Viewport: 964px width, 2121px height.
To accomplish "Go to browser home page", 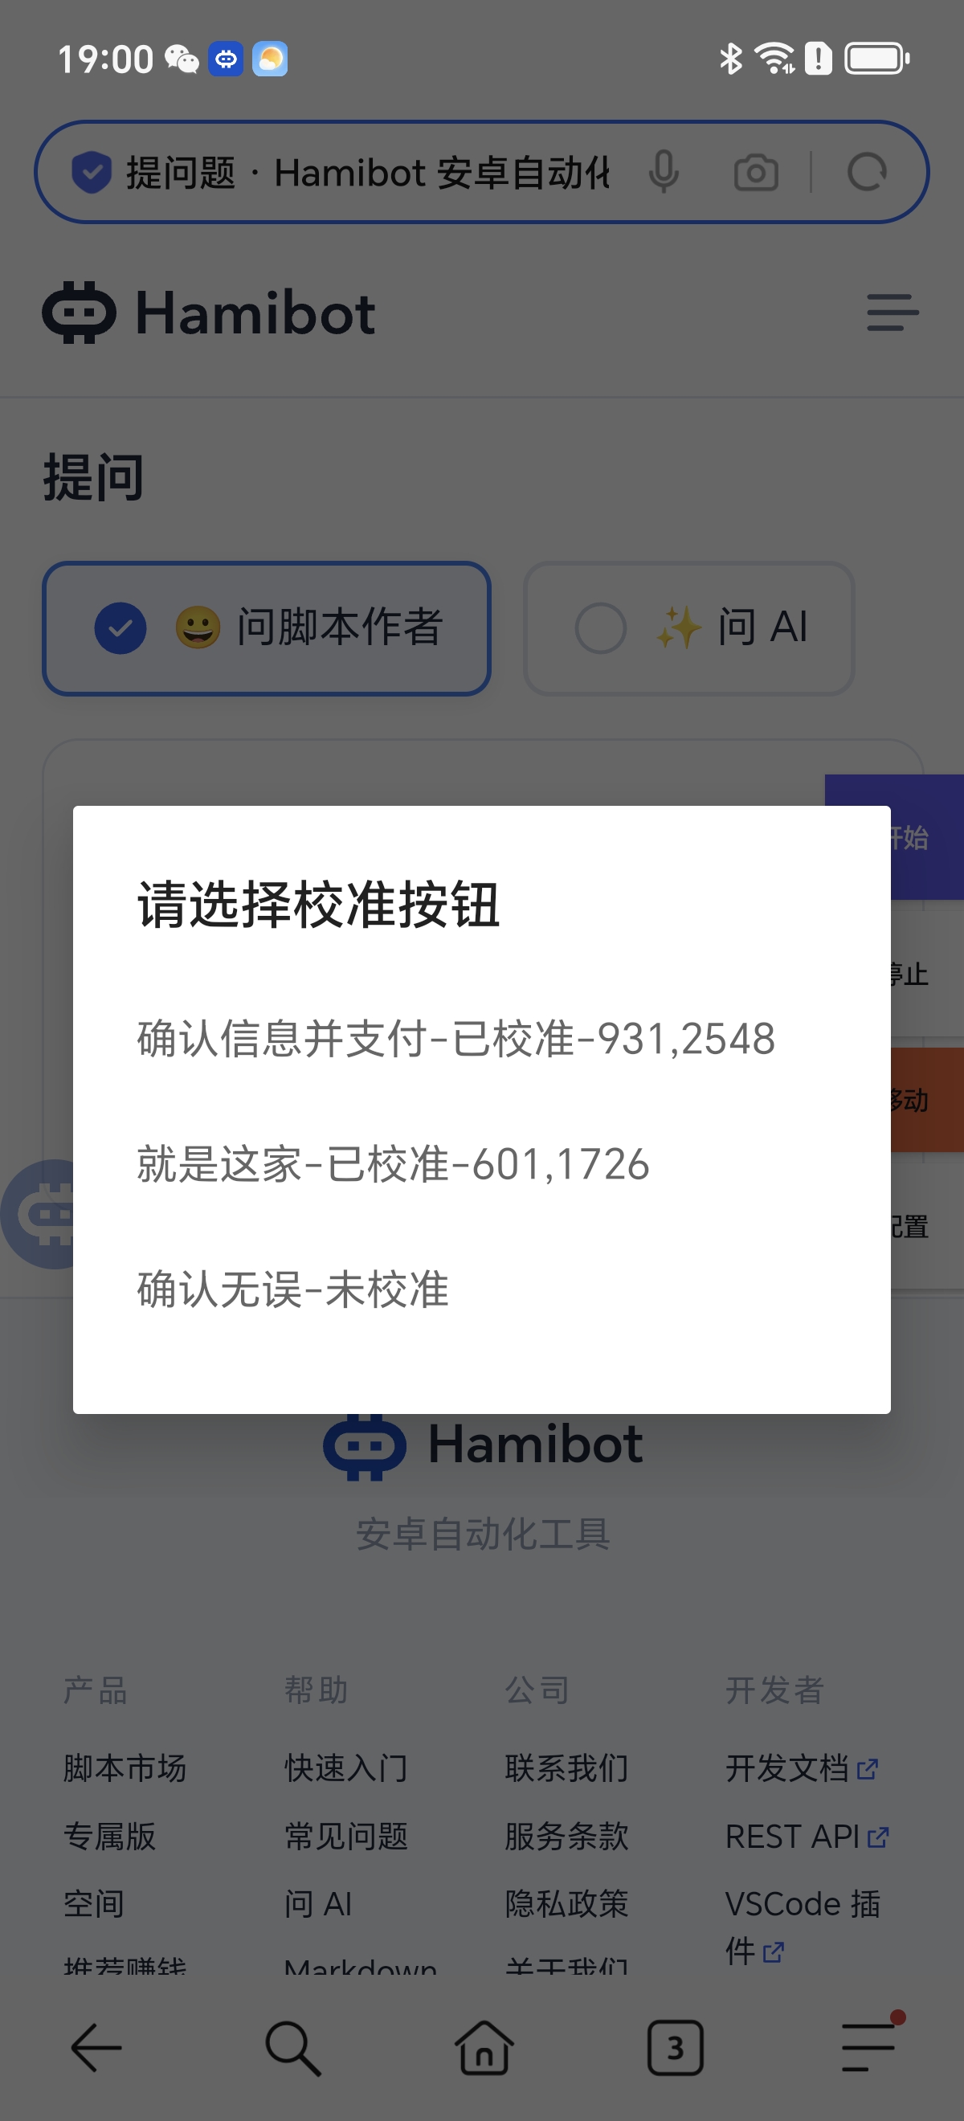I will pos(484,2047).
